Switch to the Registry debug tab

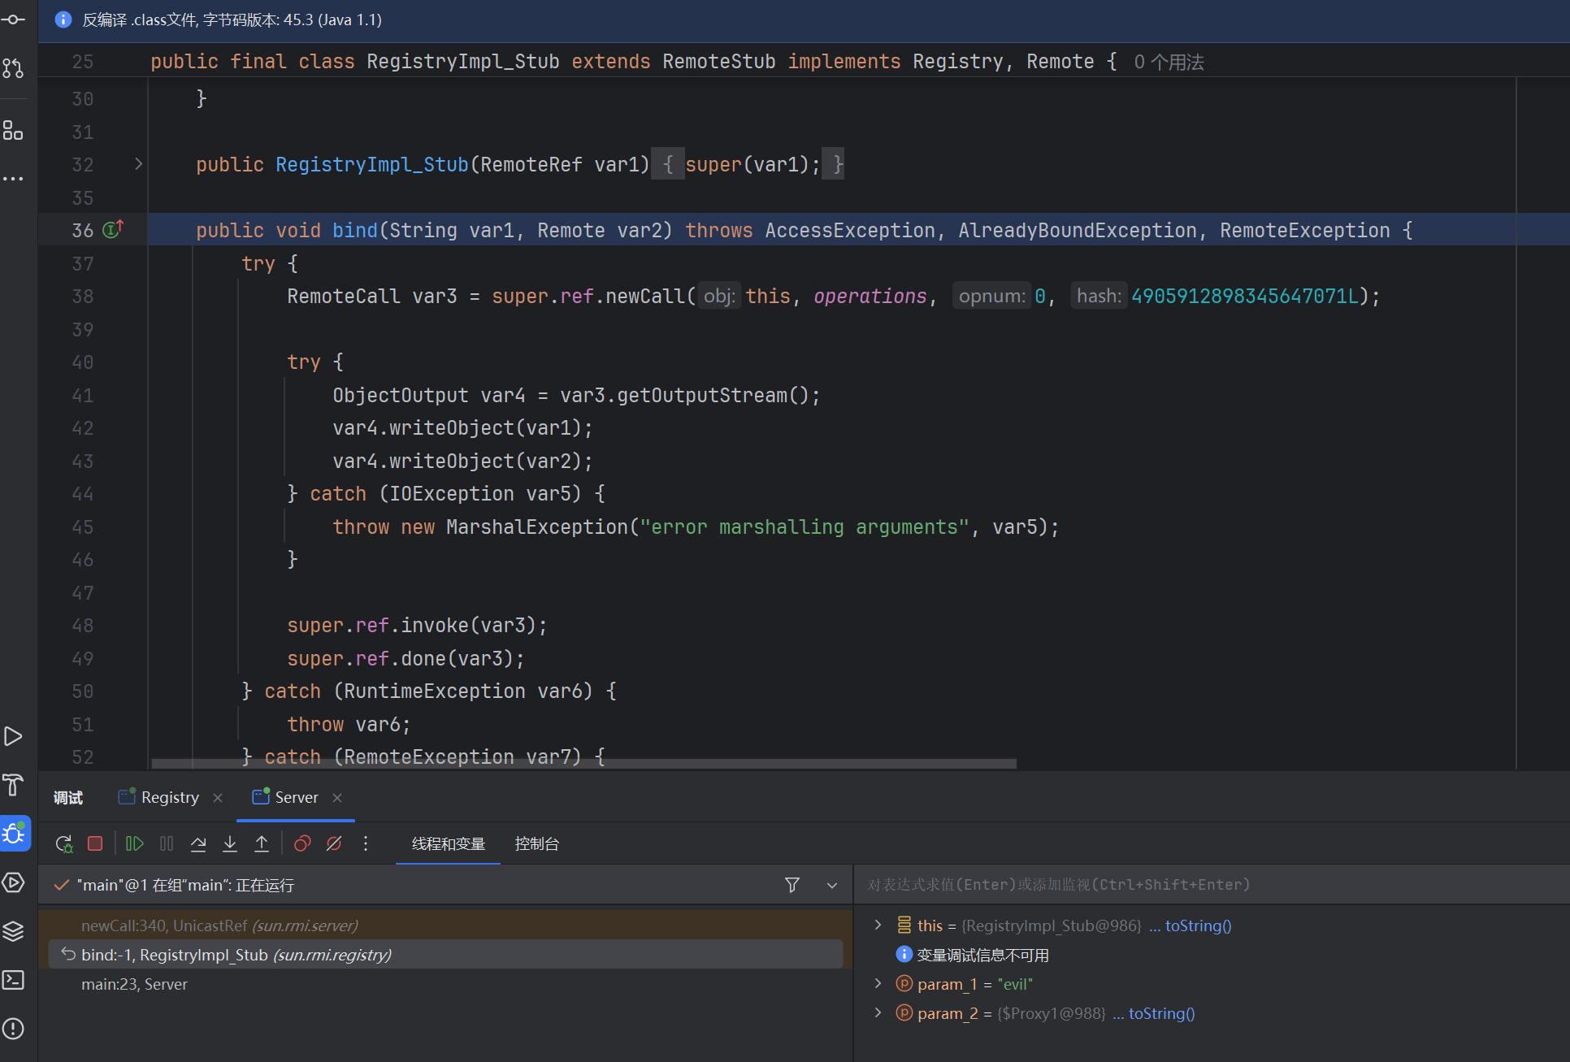pos(169,797)
